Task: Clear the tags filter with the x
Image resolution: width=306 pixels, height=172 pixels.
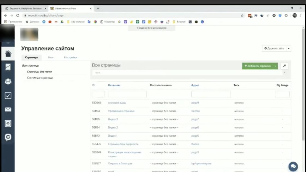Action: click(x=284, y=72)
